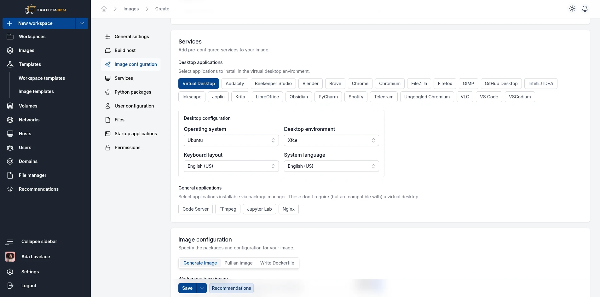Image resolution: width=600 pixels, height=297 pixels.
Task: Click the Images breadcrumb link
Action: click(x=131, y=9)
